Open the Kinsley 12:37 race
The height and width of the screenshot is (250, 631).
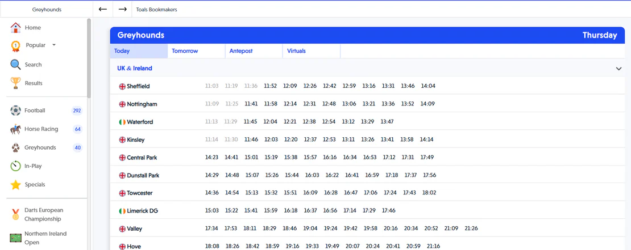click(310, 139)
